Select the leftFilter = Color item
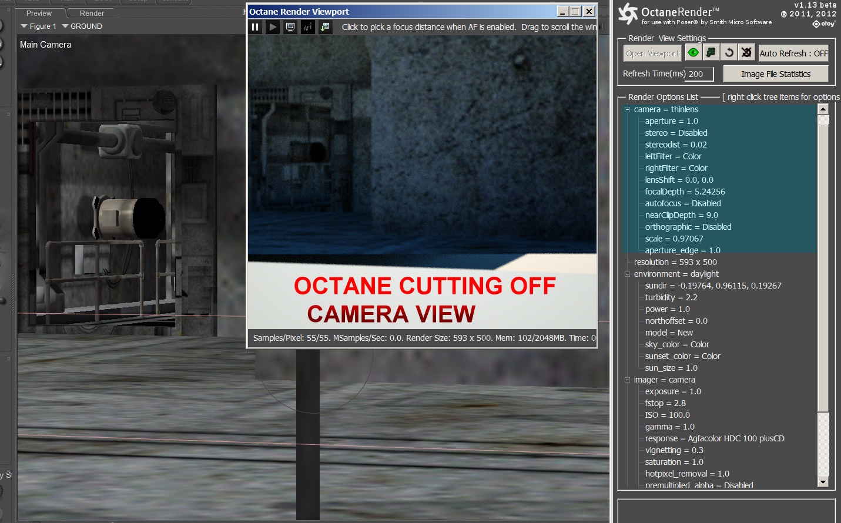This screenshot has height=523, width=841. [x=674, y=156]
